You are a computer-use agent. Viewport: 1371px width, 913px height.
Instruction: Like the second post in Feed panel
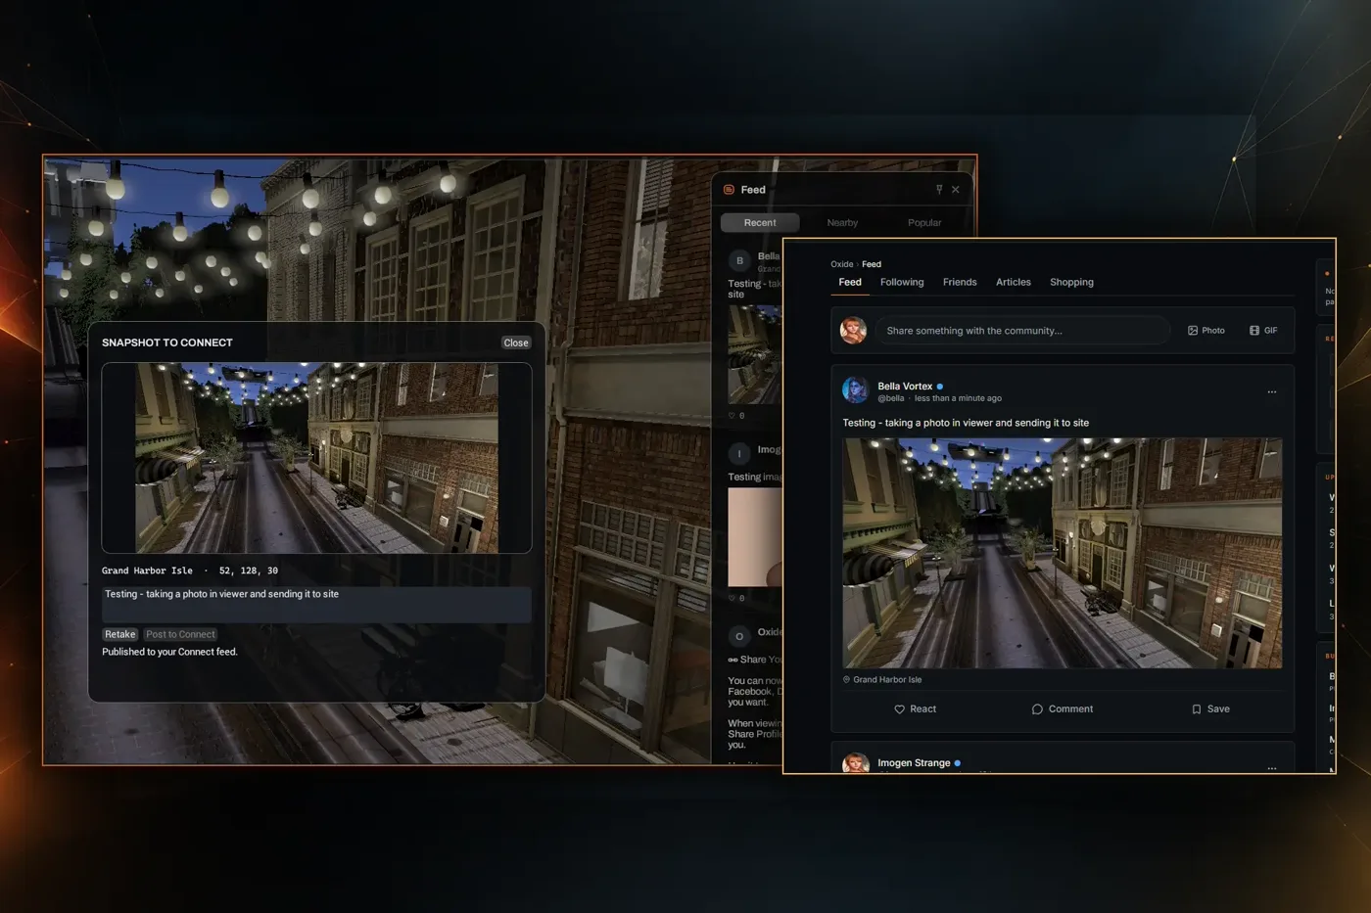click(732, 598)
